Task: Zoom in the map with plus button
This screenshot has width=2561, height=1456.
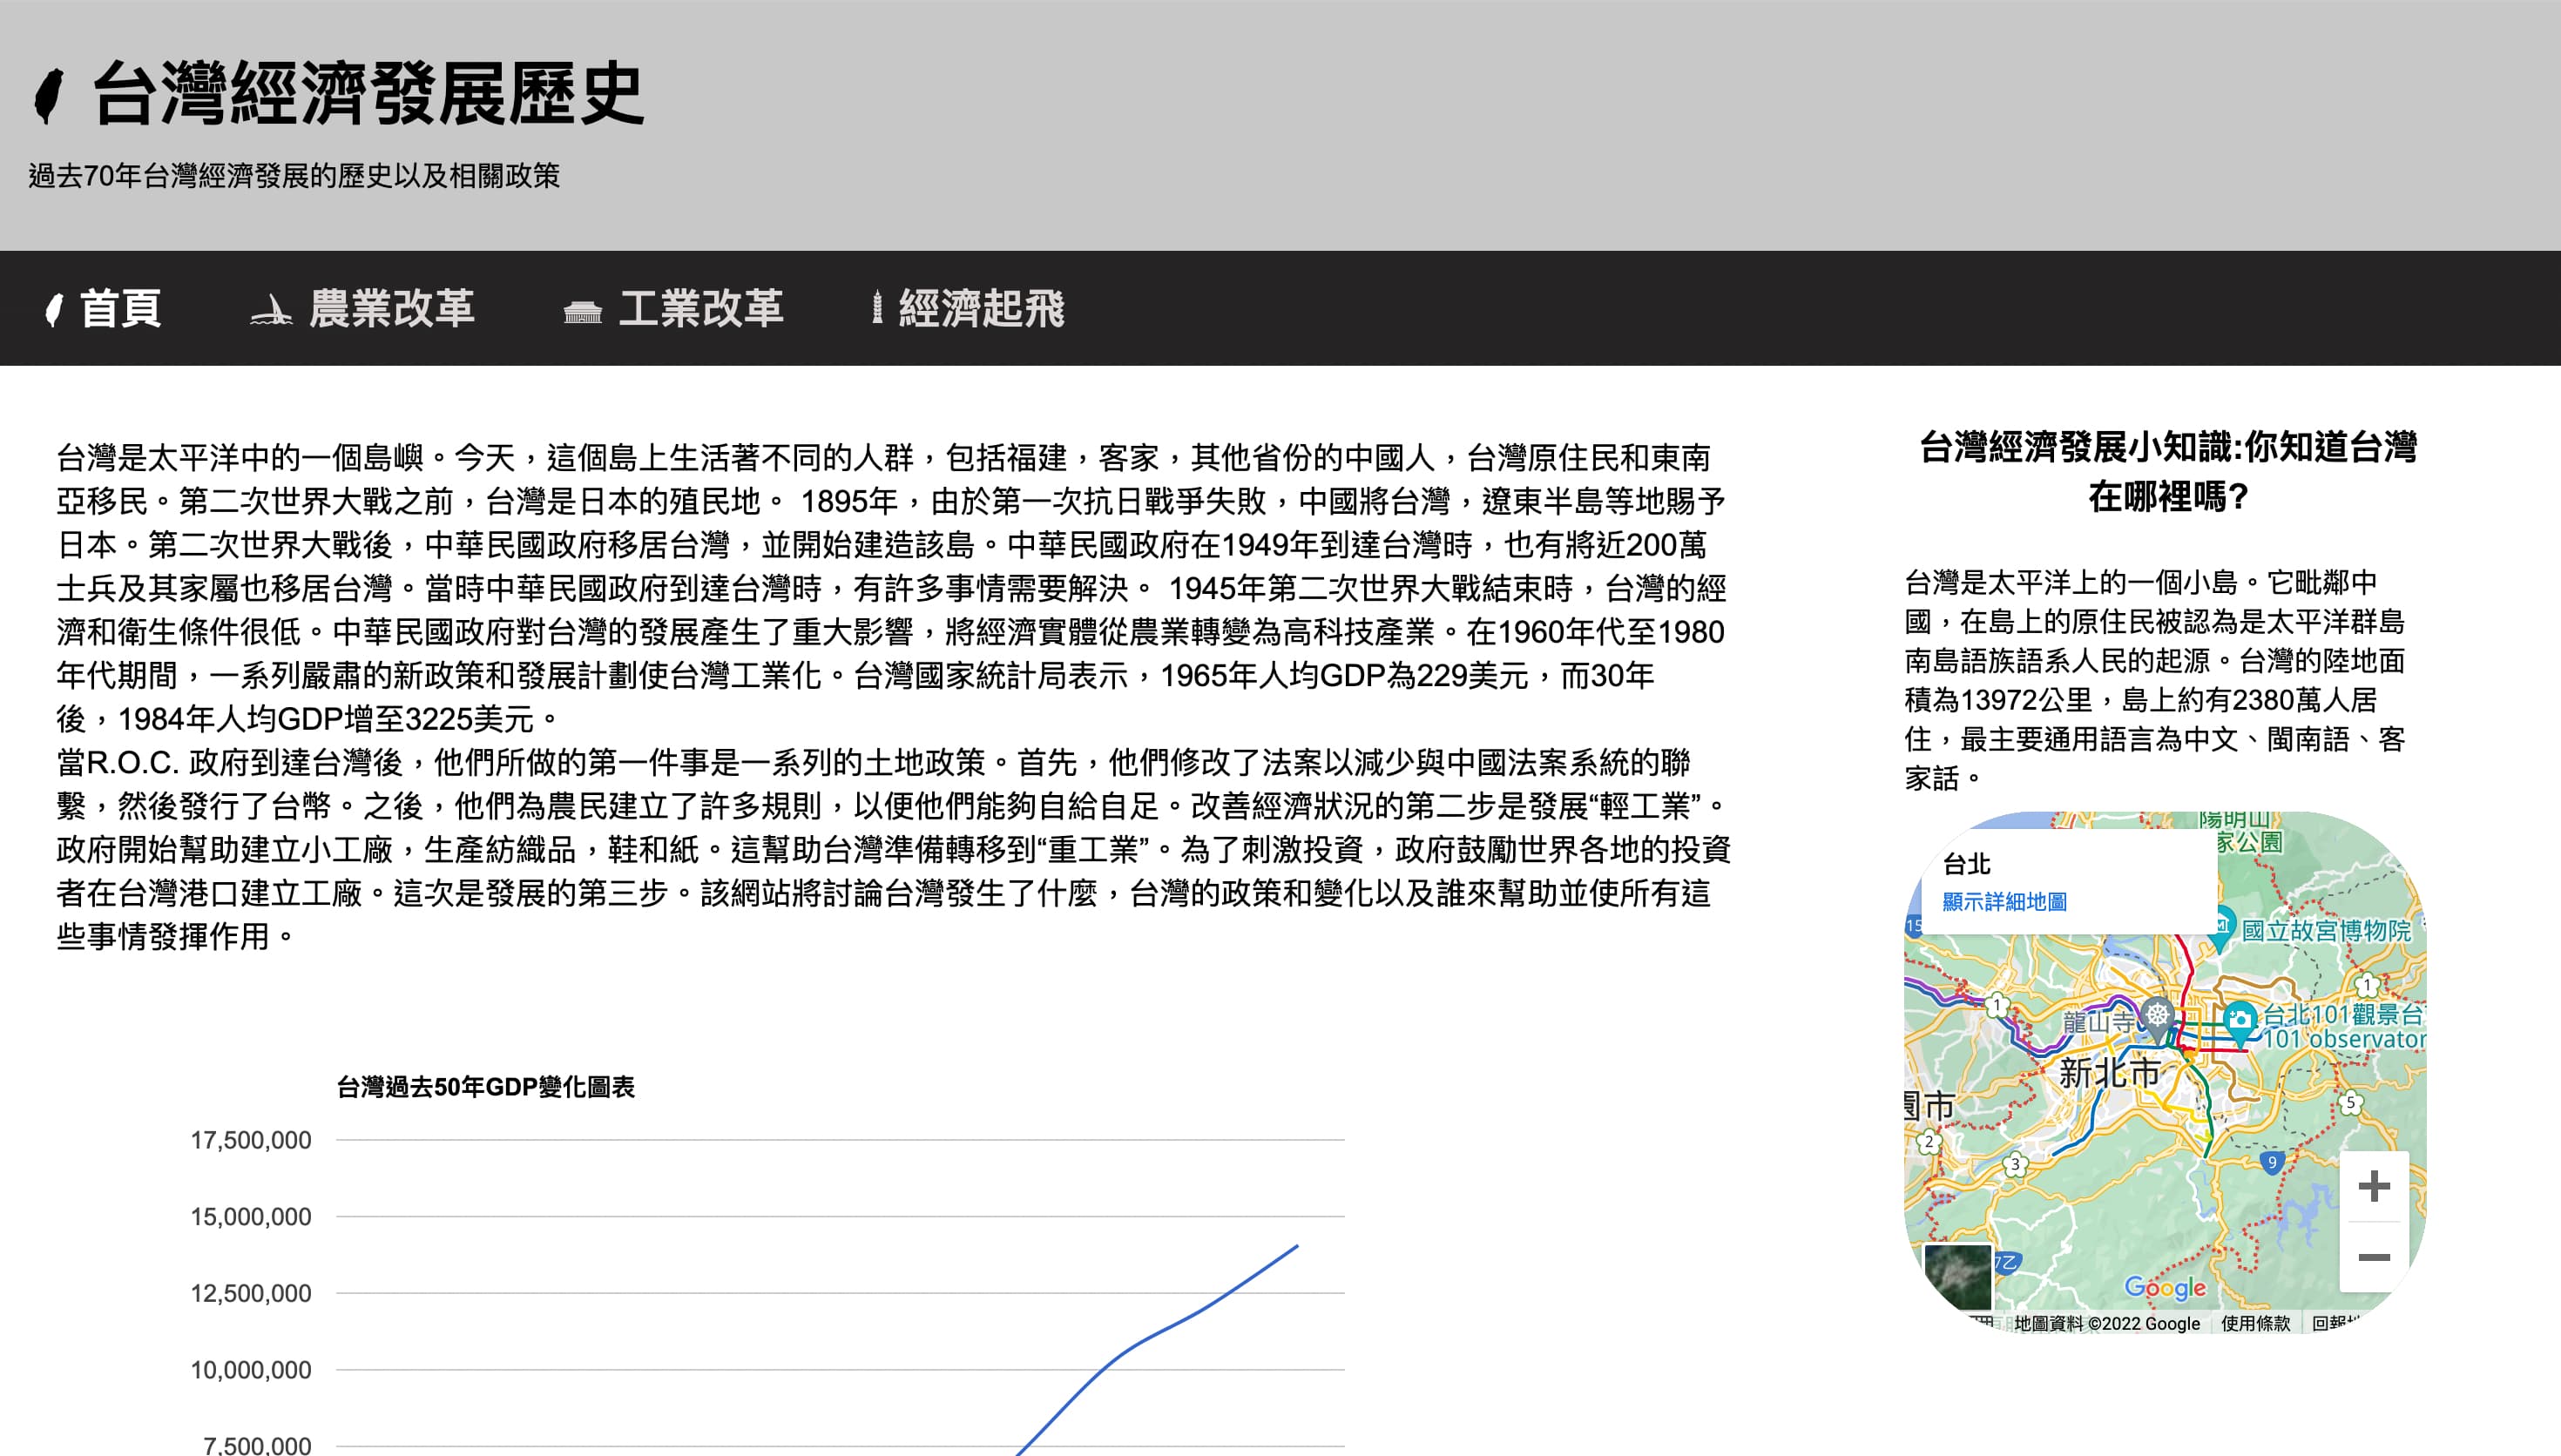Action: (x=2373, y=1187)
